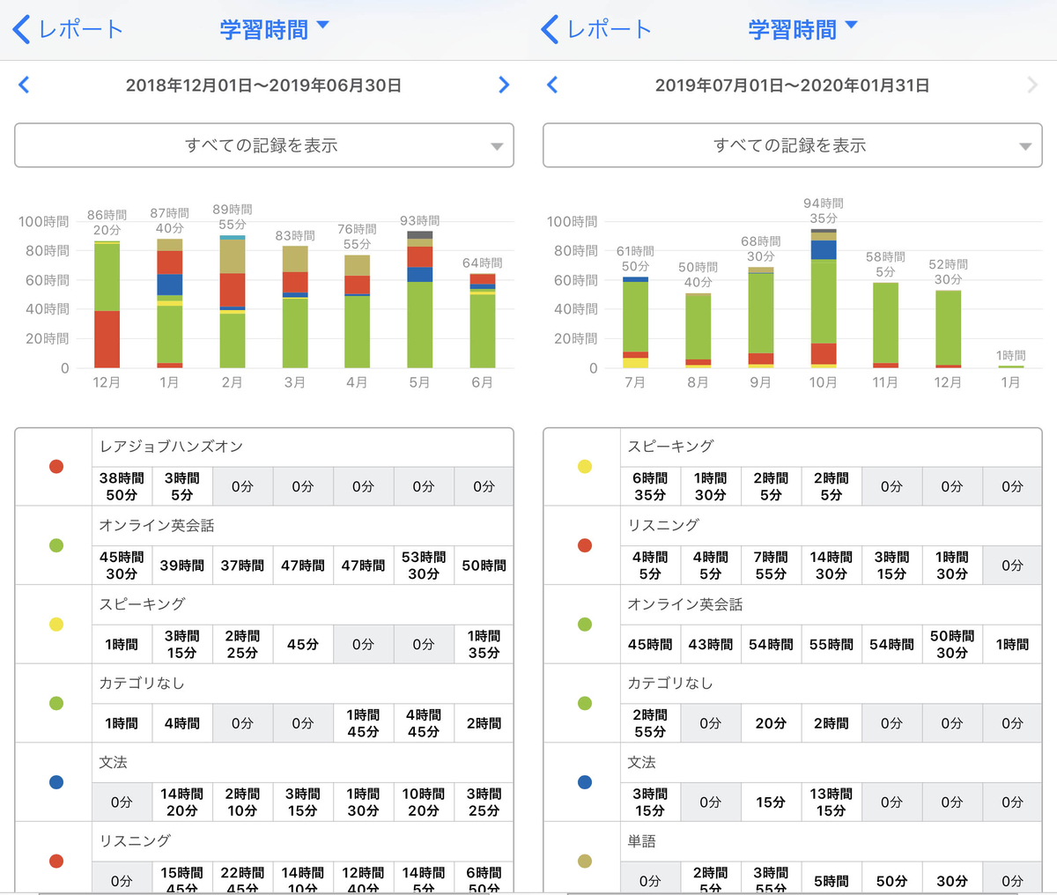Show previous period before 2019年07月01日
This screenshot has height=895, width=1057.
click(552, 85)
